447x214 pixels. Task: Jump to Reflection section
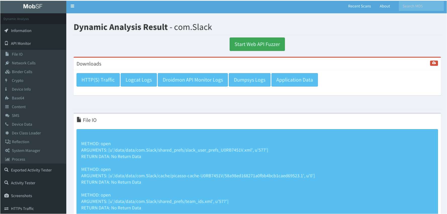33,142
